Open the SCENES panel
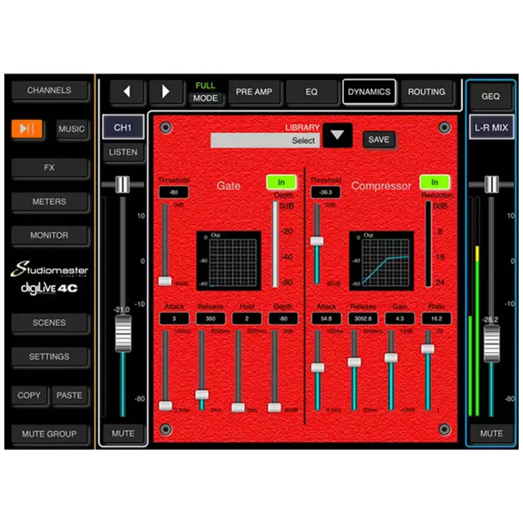523x523 pixels. click(50, 323)
